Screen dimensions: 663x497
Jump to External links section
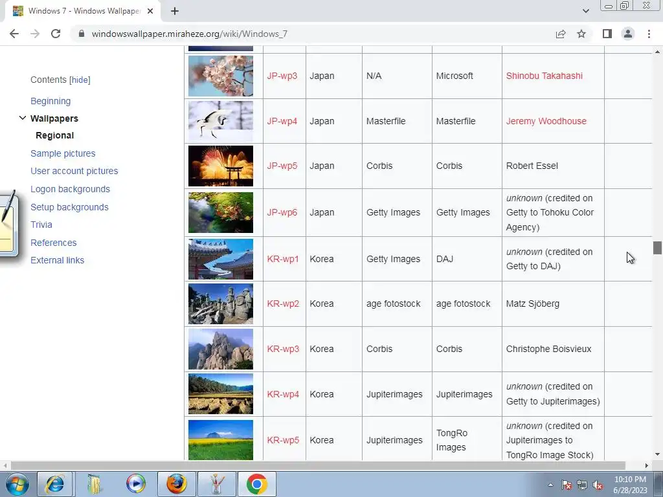tap(57, 260)
